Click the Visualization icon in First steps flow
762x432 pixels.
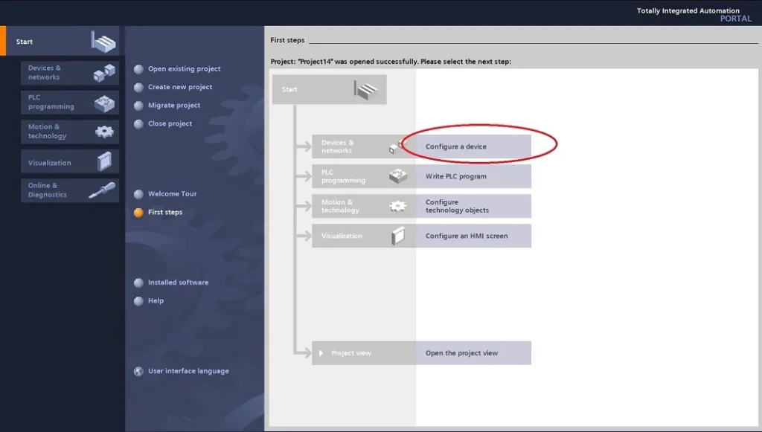(398, 236)
